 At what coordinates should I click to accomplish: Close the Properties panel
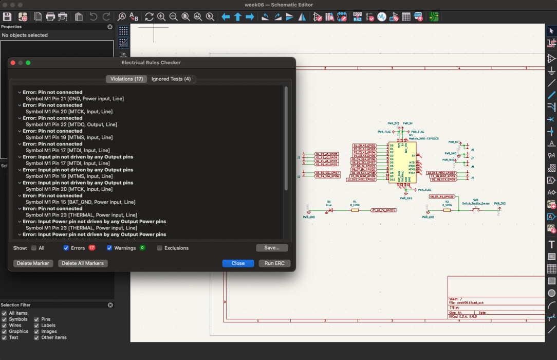click(110, 27)
